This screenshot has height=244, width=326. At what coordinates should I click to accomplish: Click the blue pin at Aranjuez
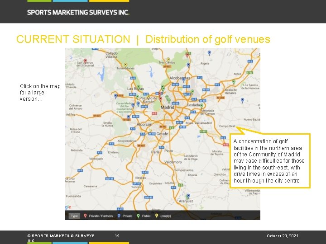[188, 196]
